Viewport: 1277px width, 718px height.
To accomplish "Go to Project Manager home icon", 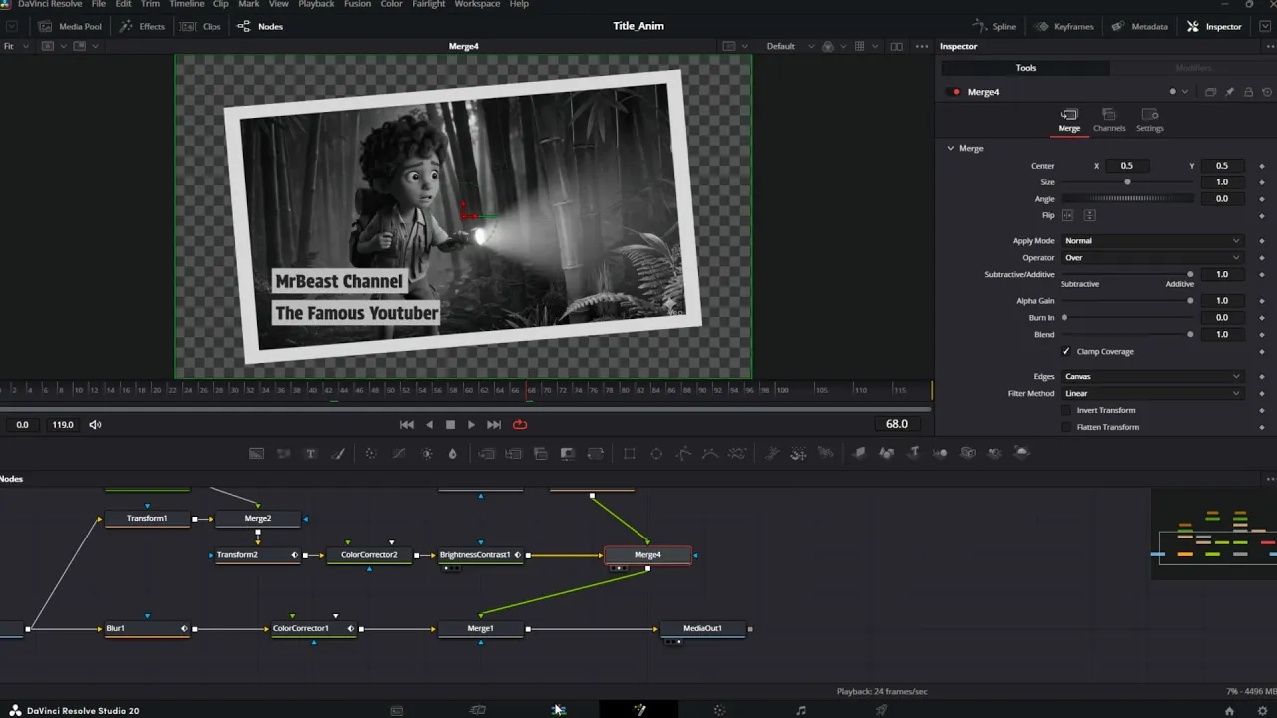I will [1229, 711].
